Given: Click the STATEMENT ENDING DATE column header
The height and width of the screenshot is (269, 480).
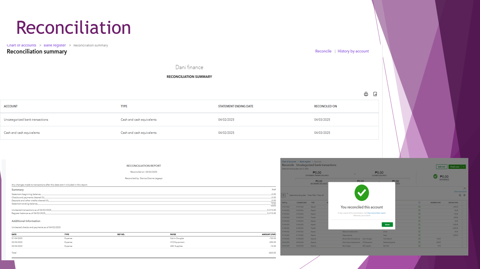Looking at the screenshot, I should pos(236,106).
